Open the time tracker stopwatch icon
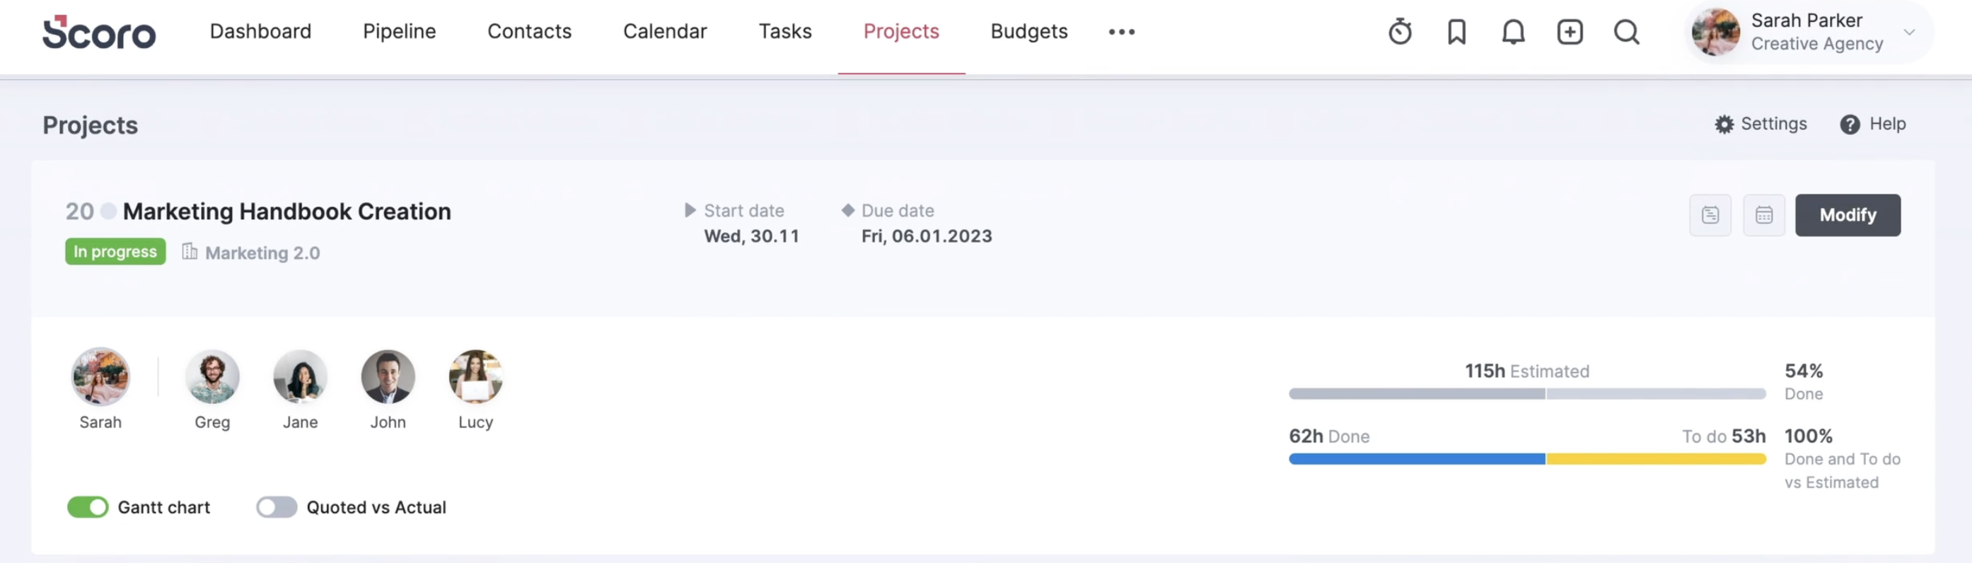Screen dimensions: 1972x563 pyautogui.click(x=1400, y=31)
